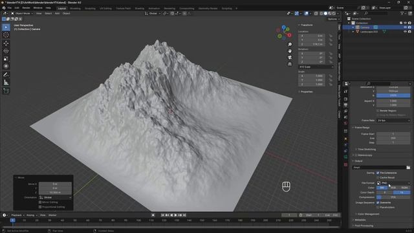Click the navigation axis gizmo

284,32
